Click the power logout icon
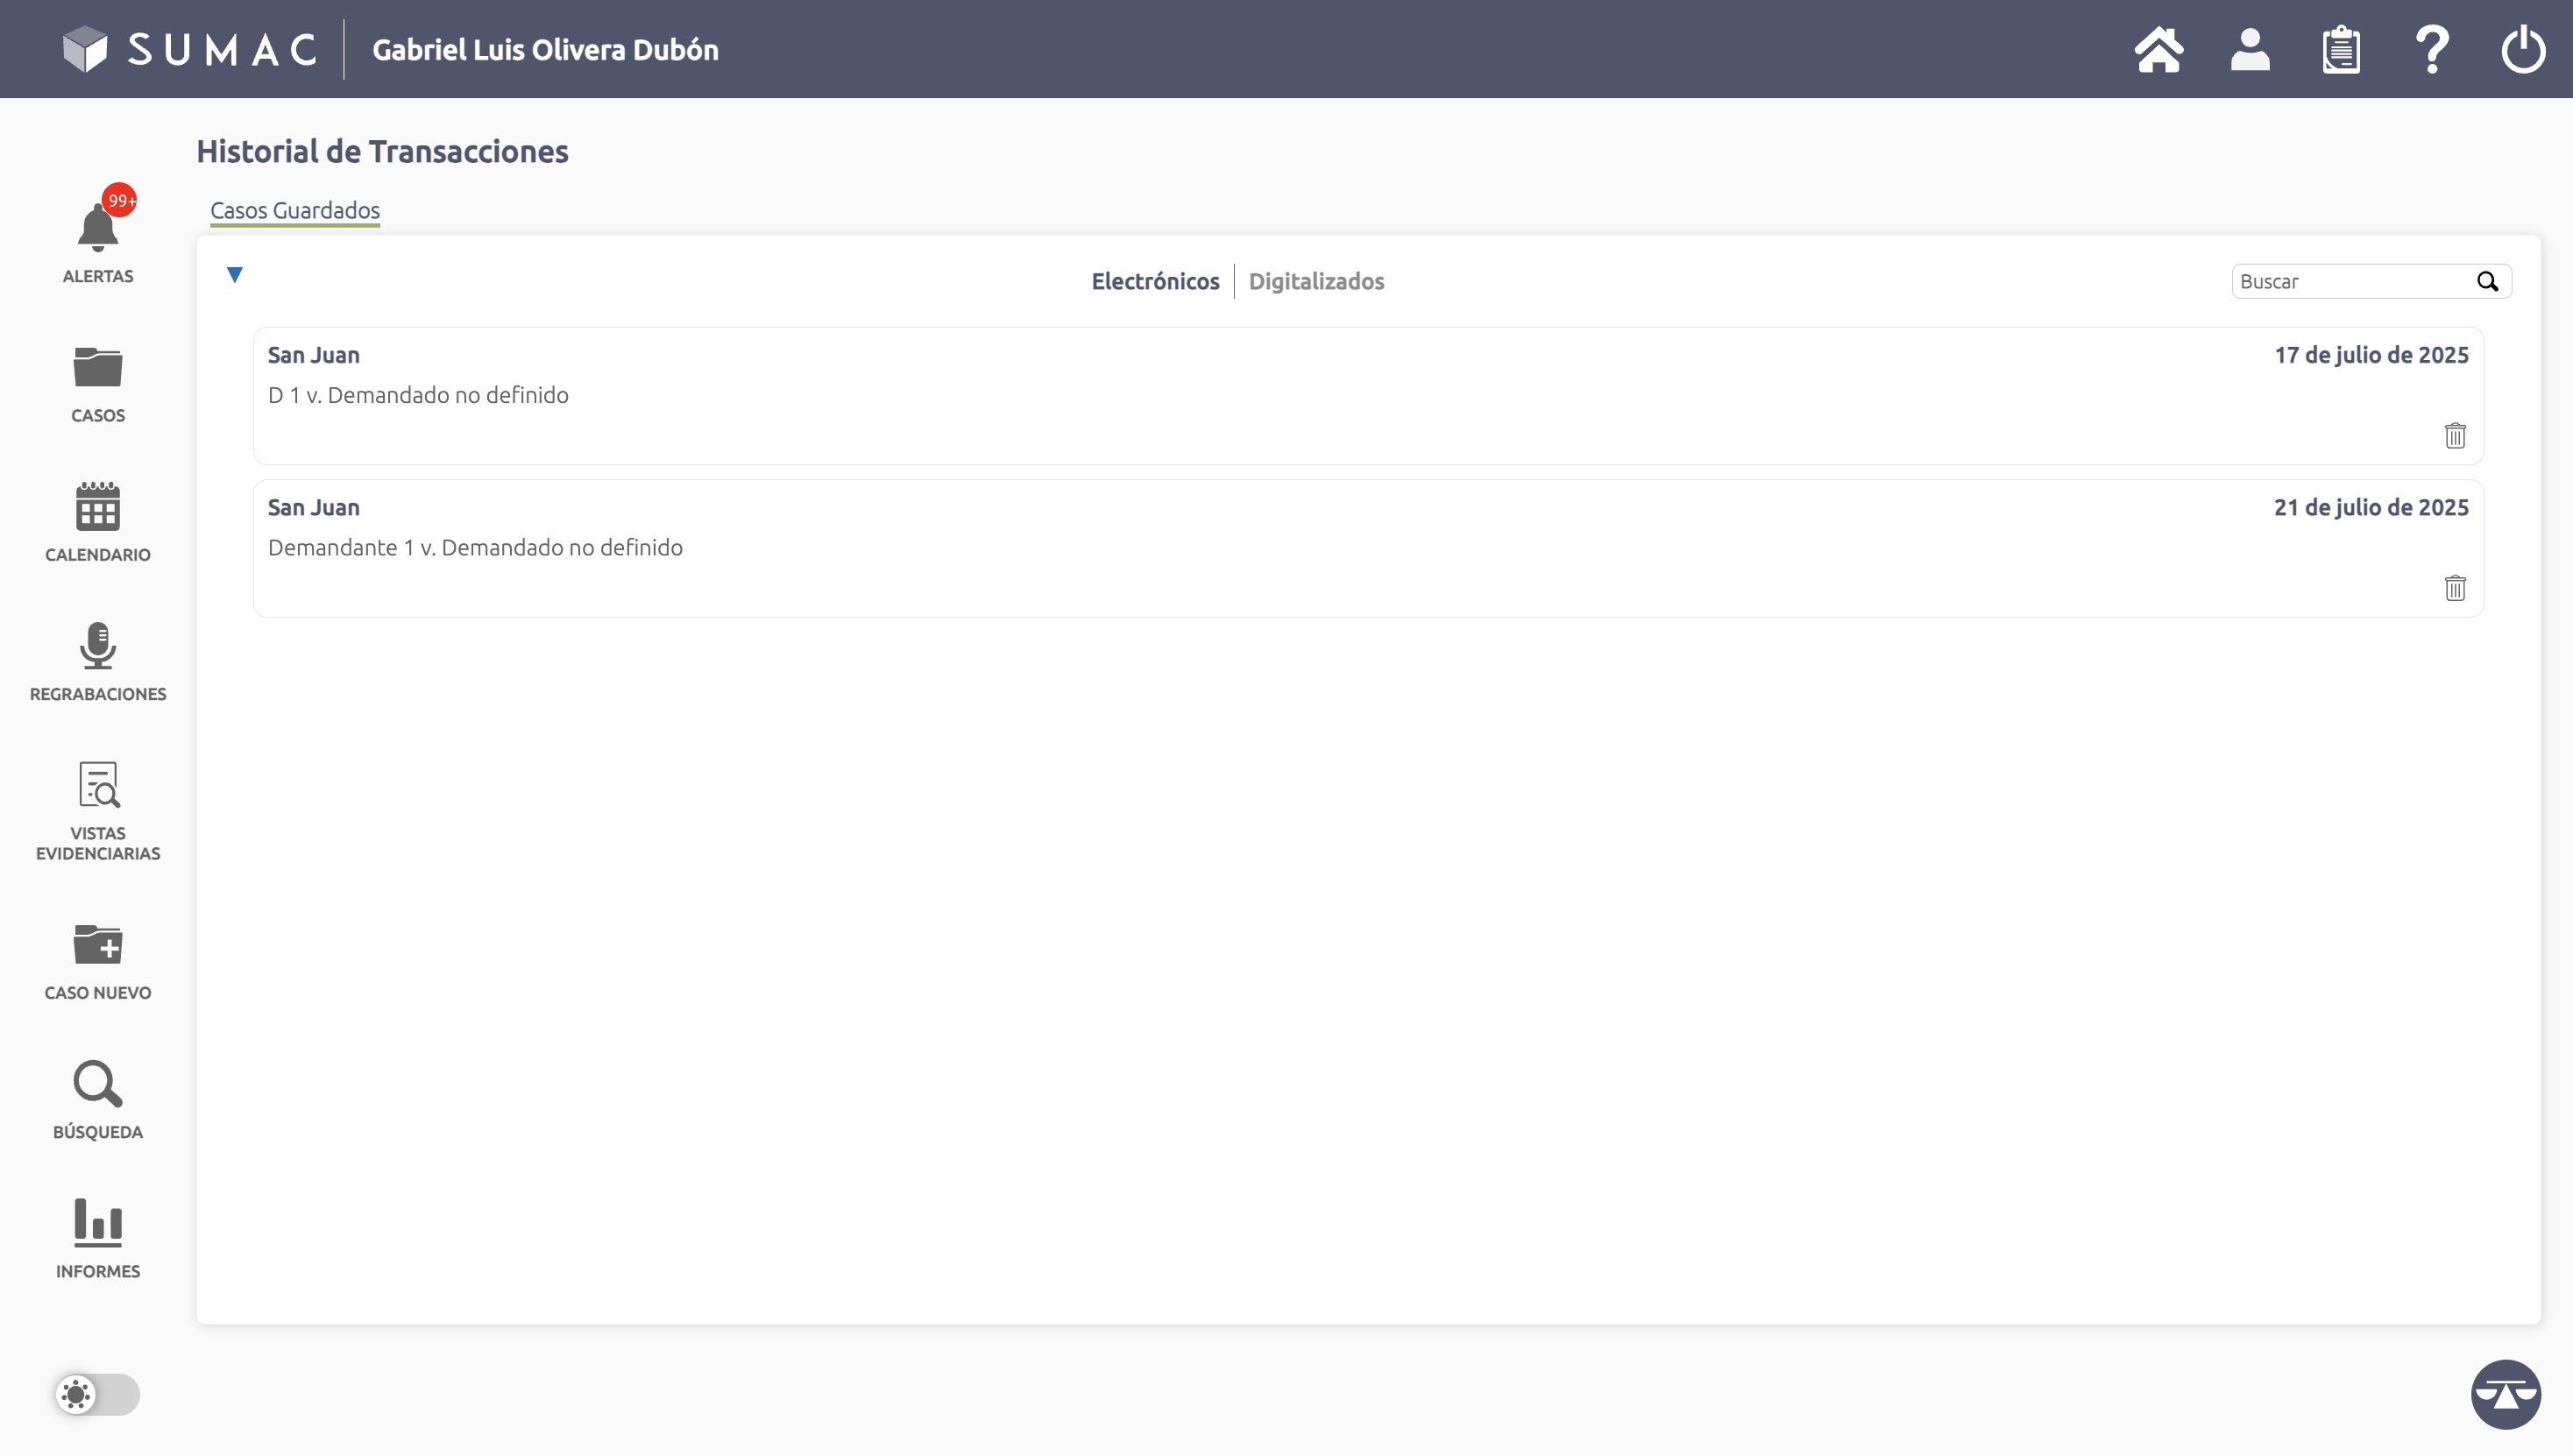The image size is (2573, 1456). coord(2522,49)
